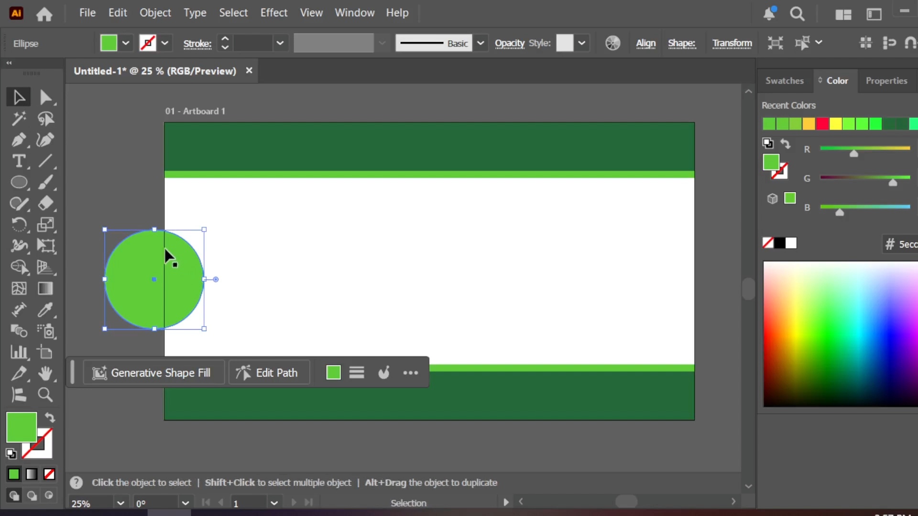The image size is (918, 516).
Task: Select the Type tool
Action: pos(19,161)
